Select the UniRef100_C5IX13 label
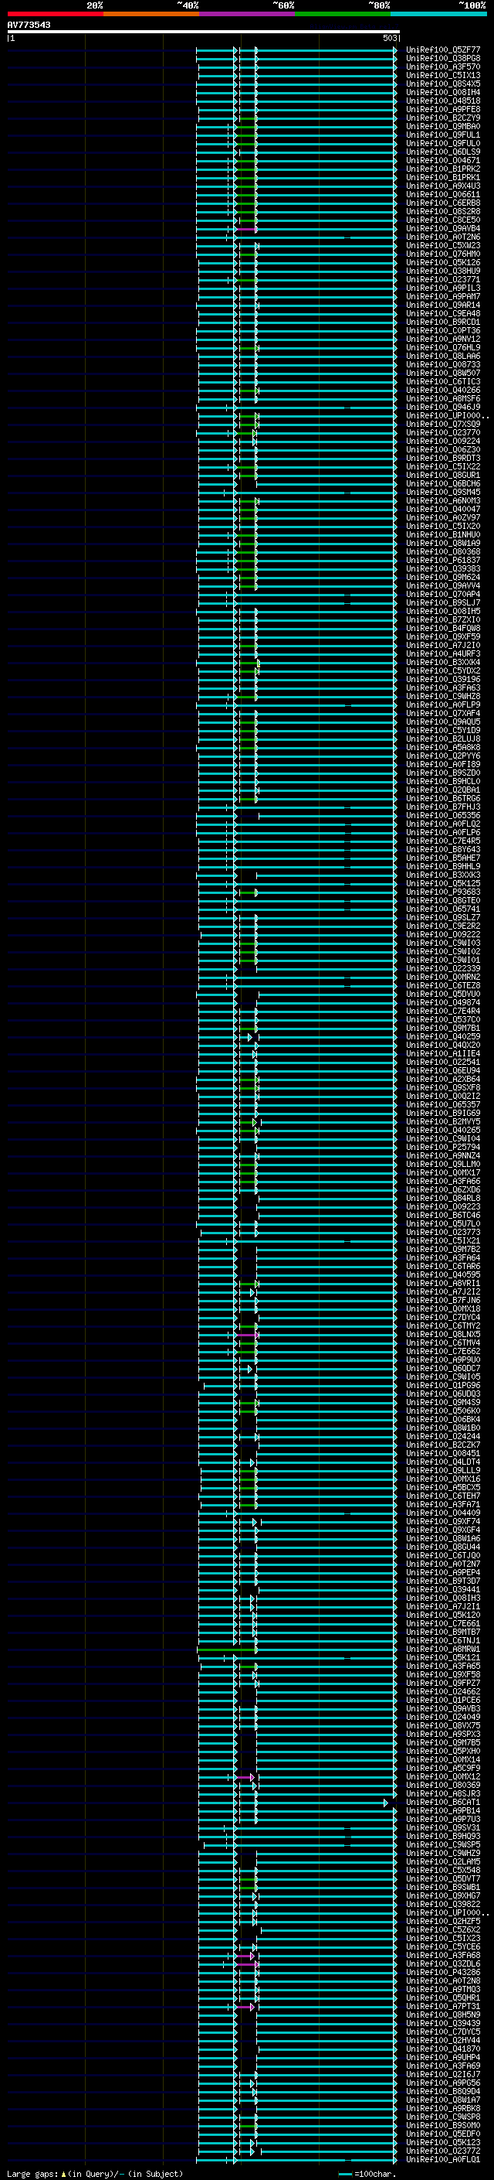Image resolution: width=494 pixels, height=2180 pixels. [x=443, y=75]
